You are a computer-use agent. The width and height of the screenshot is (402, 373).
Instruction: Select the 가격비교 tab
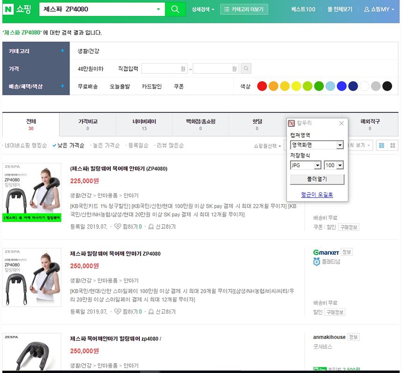tap(88, 125)
